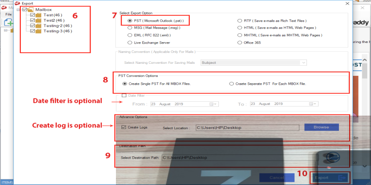
Task: Click the Test2 (46) folder icon
Action: 38,20
